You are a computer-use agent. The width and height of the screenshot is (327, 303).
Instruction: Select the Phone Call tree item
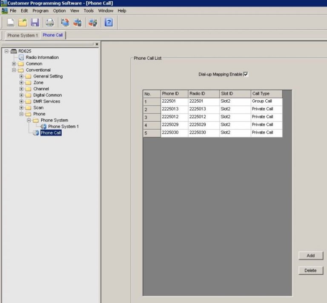tap(51, 133)
